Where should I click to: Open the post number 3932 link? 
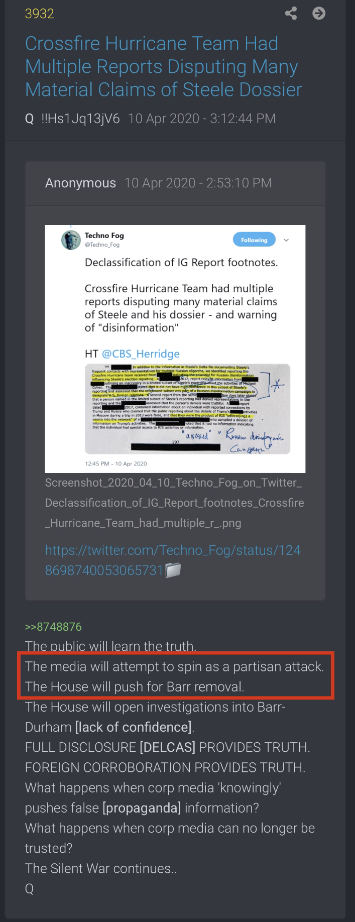tap(39, 14)
